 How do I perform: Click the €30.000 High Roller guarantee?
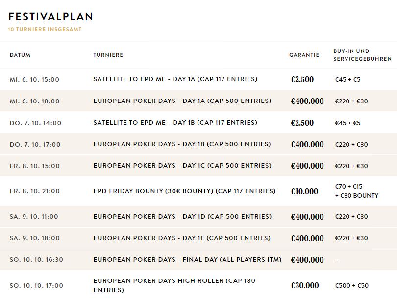click(304, 285)
